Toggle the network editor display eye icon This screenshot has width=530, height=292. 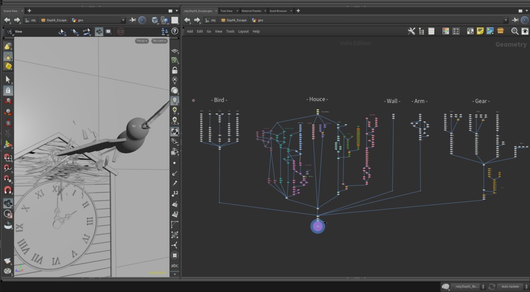[x=525, y=32]
